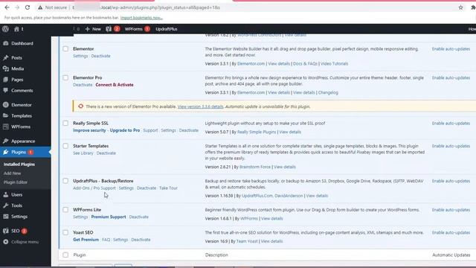The height and width of the screenshot is (268, 476).
Task: View version 3.3.6 details link
Action: 200,106
